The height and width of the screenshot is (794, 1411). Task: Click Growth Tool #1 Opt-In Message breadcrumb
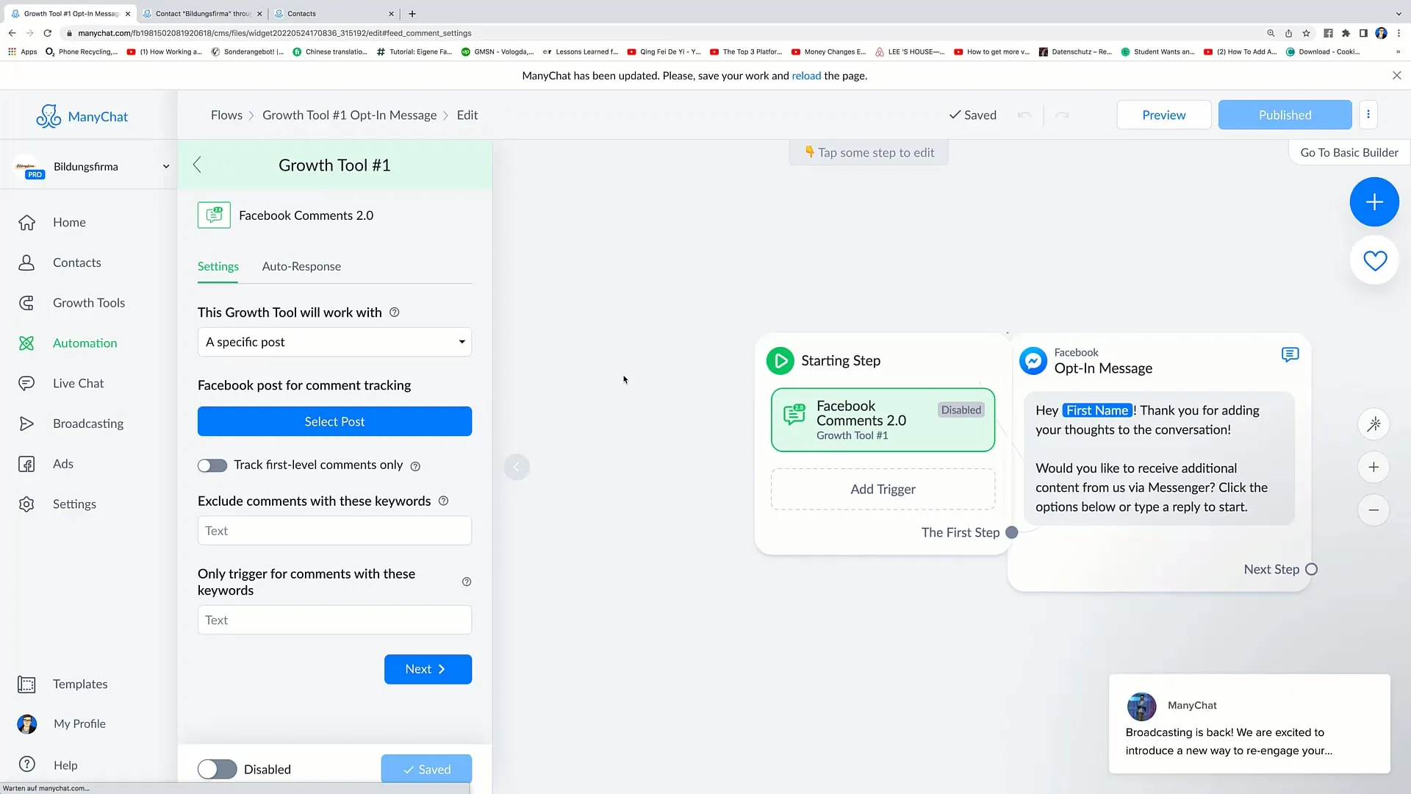[349, 115]
